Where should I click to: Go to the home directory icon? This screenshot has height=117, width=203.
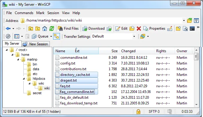pos(45,28)
